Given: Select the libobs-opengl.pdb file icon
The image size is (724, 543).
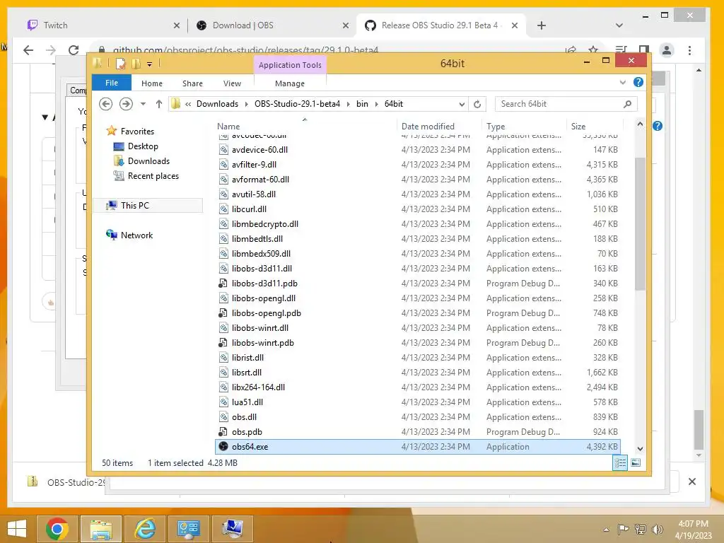Looking at the screenshot, I should coord(223,313).
